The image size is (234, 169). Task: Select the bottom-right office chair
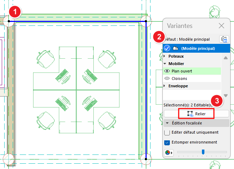107,121
